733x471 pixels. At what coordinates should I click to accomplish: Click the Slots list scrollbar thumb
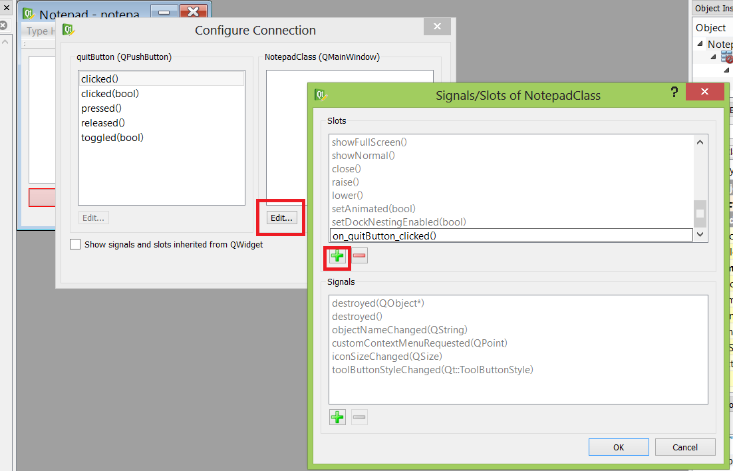pos(700,214)
